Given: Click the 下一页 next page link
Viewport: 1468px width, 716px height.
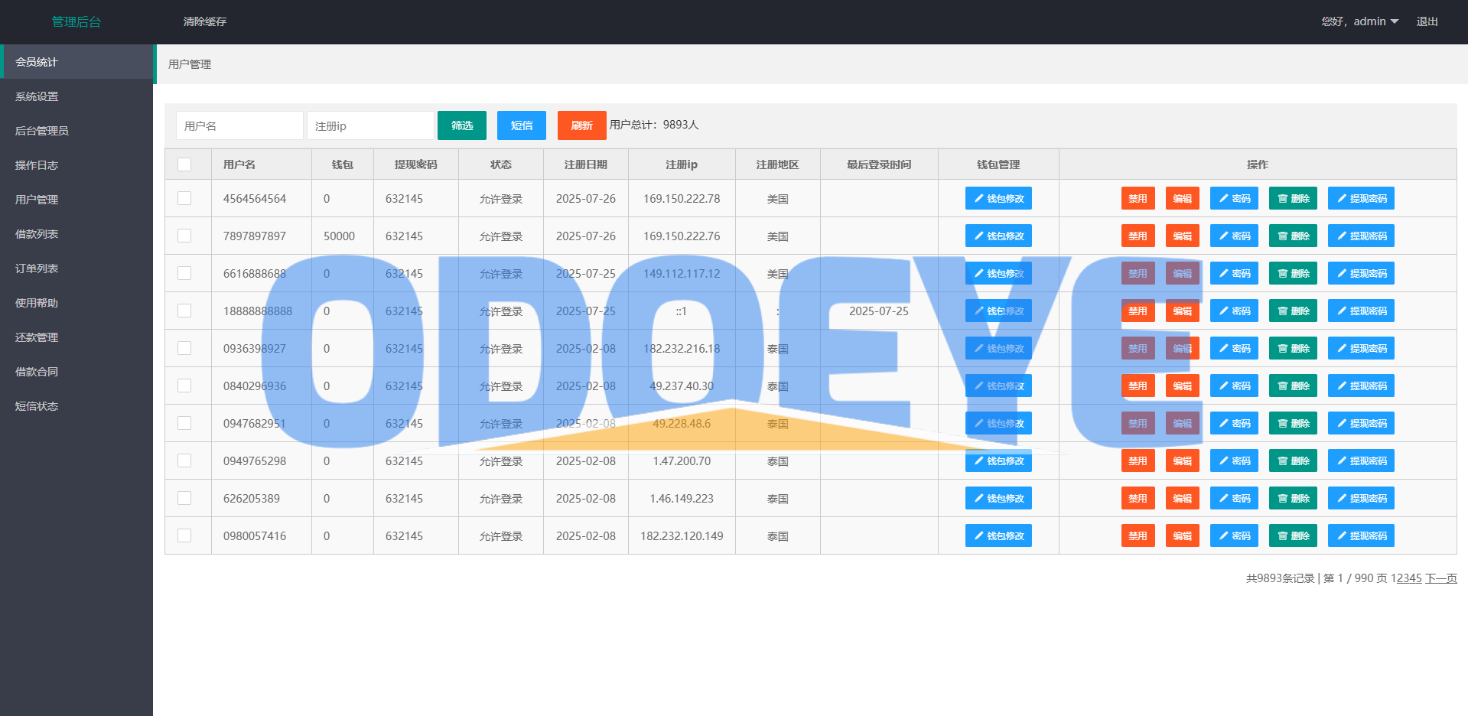Looking at the screenshot, I should pos(1440,578).
